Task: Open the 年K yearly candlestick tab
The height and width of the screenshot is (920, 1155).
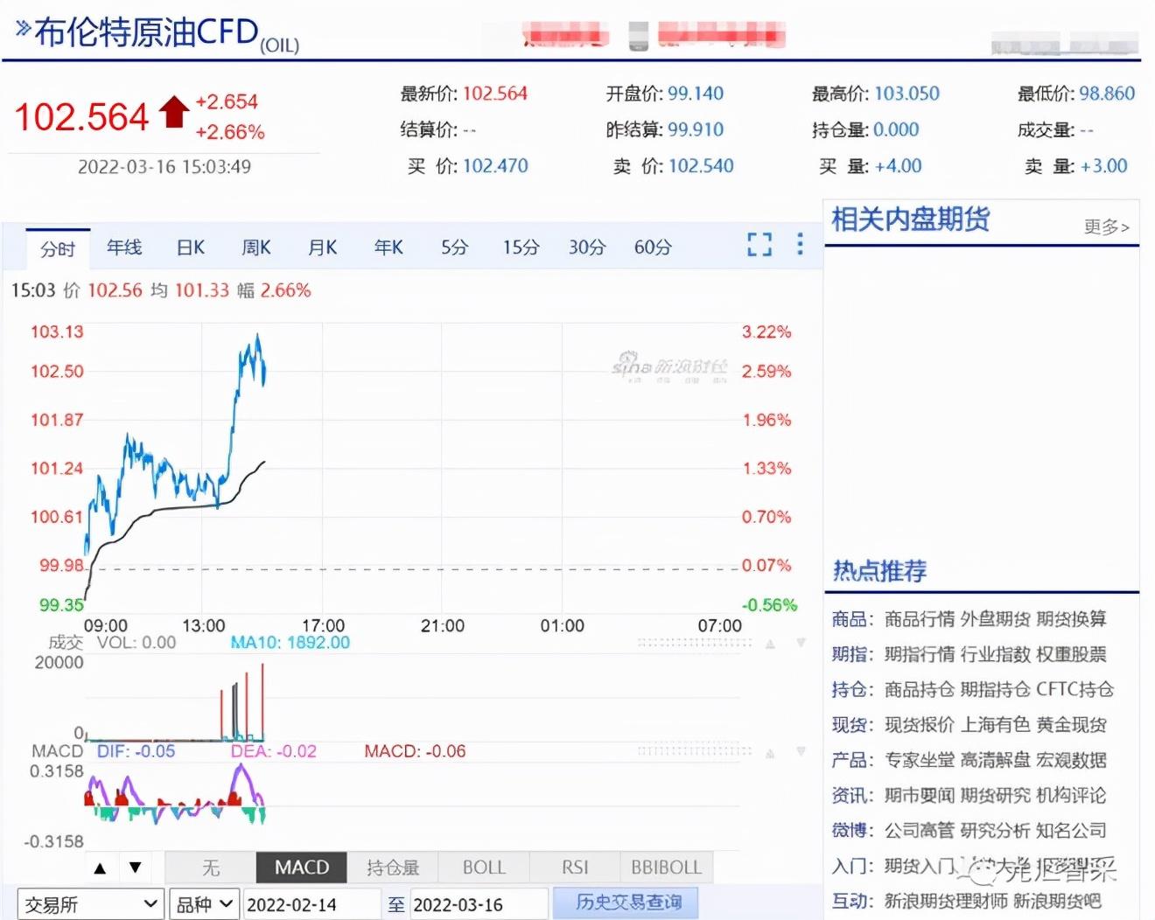Action: (388, 247)
